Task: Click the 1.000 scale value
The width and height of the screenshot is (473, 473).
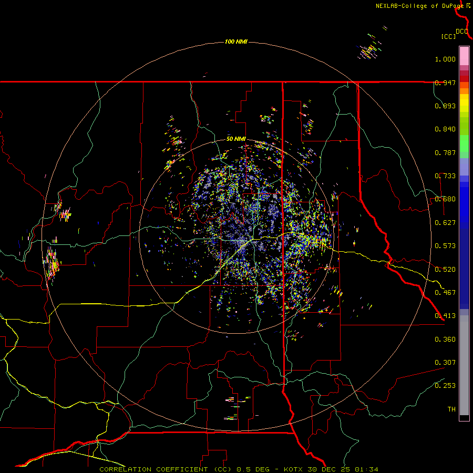Action: (x=445, y=59)
